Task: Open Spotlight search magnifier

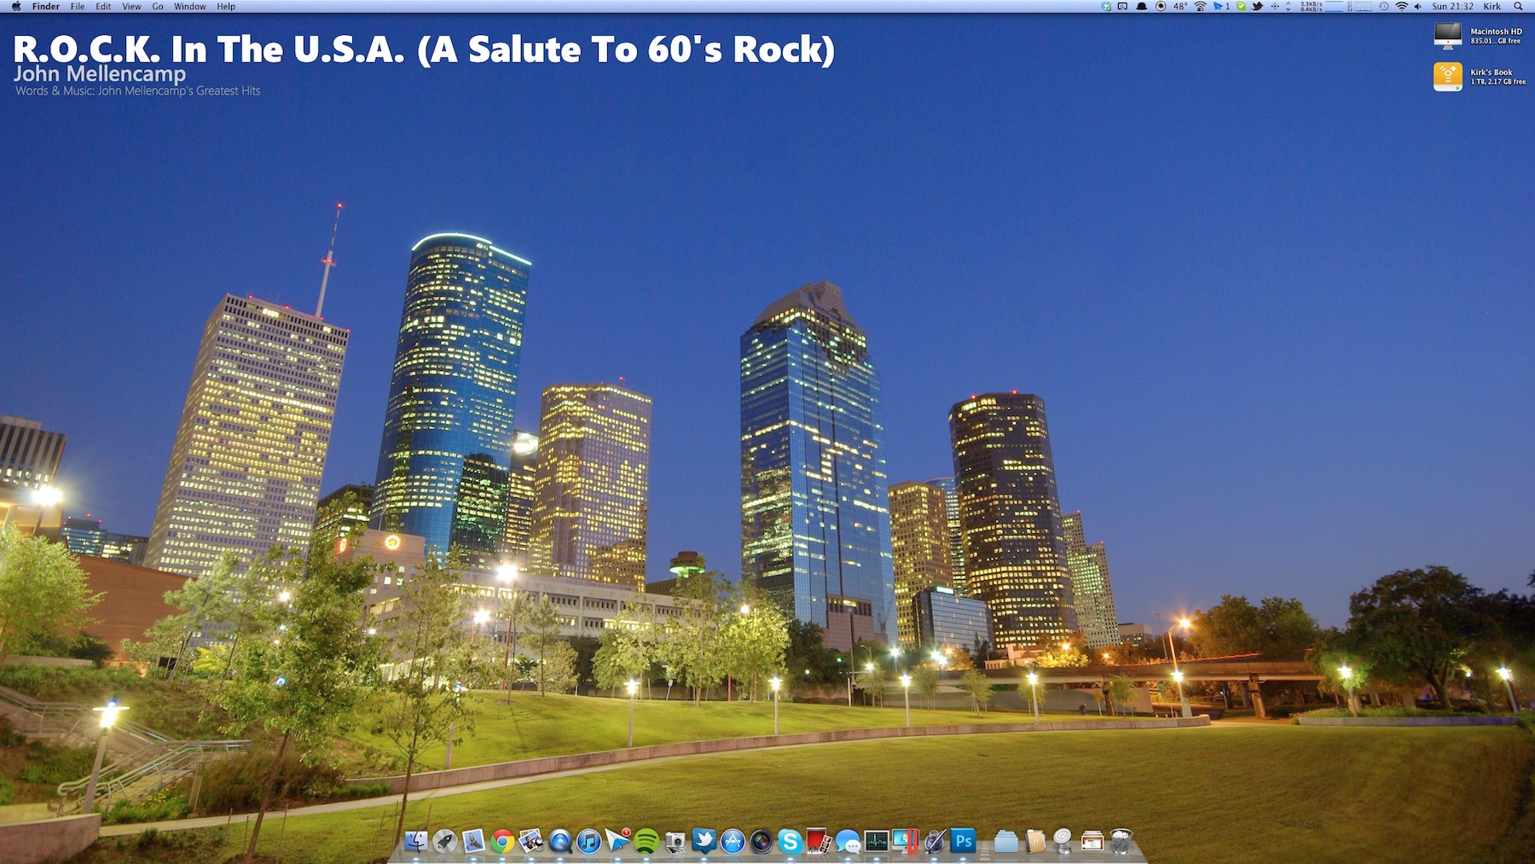Action: click(x=1518, y=6)
